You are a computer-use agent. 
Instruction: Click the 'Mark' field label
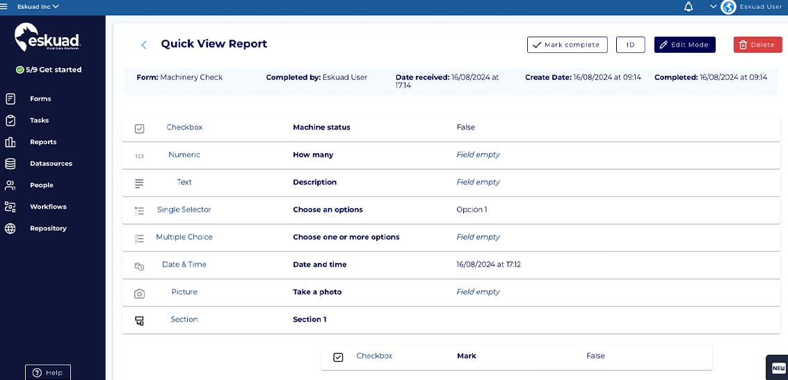point(467,356)
